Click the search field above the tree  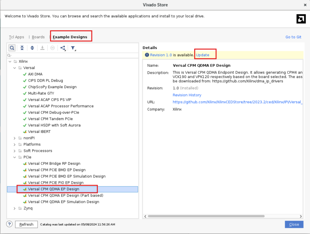(x=73, y=55)
